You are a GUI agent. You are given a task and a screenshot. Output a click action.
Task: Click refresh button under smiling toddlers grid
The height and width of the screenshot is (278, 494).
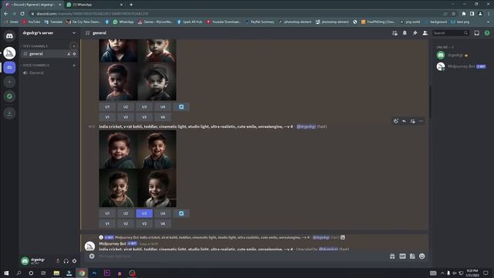click(181, 213)
